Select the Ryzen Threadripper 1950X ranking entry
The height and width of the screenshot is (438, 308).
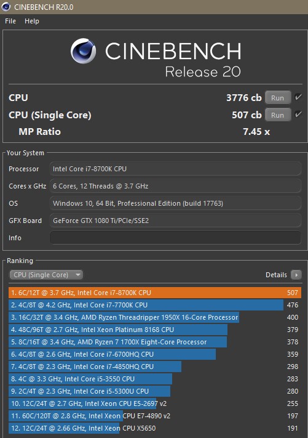(x=155, y=317)
